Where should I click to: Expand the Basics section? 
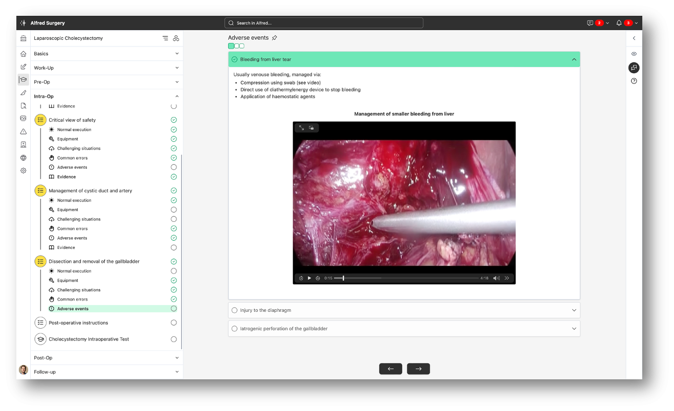[x=177, y=54]
